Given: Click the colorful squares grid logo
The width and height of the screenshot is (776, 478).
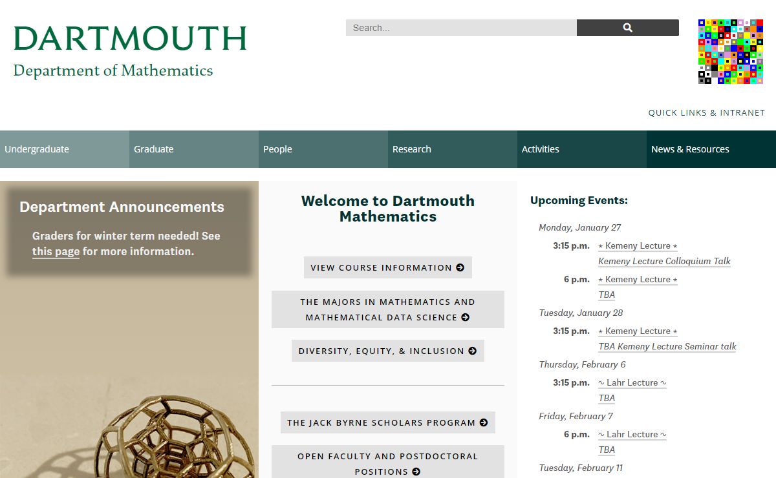Looking at the screenshot, I should tap(731, 52).
